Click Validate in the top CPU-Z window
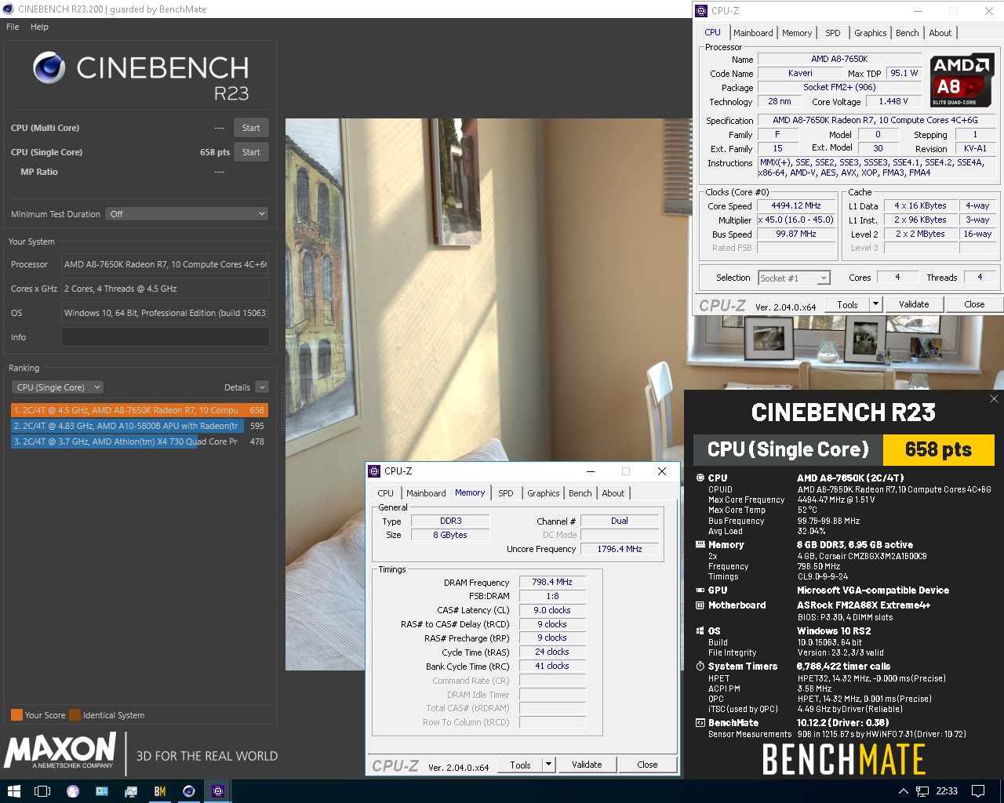Viewport: 1004px width, 803px height. [914, 304]
